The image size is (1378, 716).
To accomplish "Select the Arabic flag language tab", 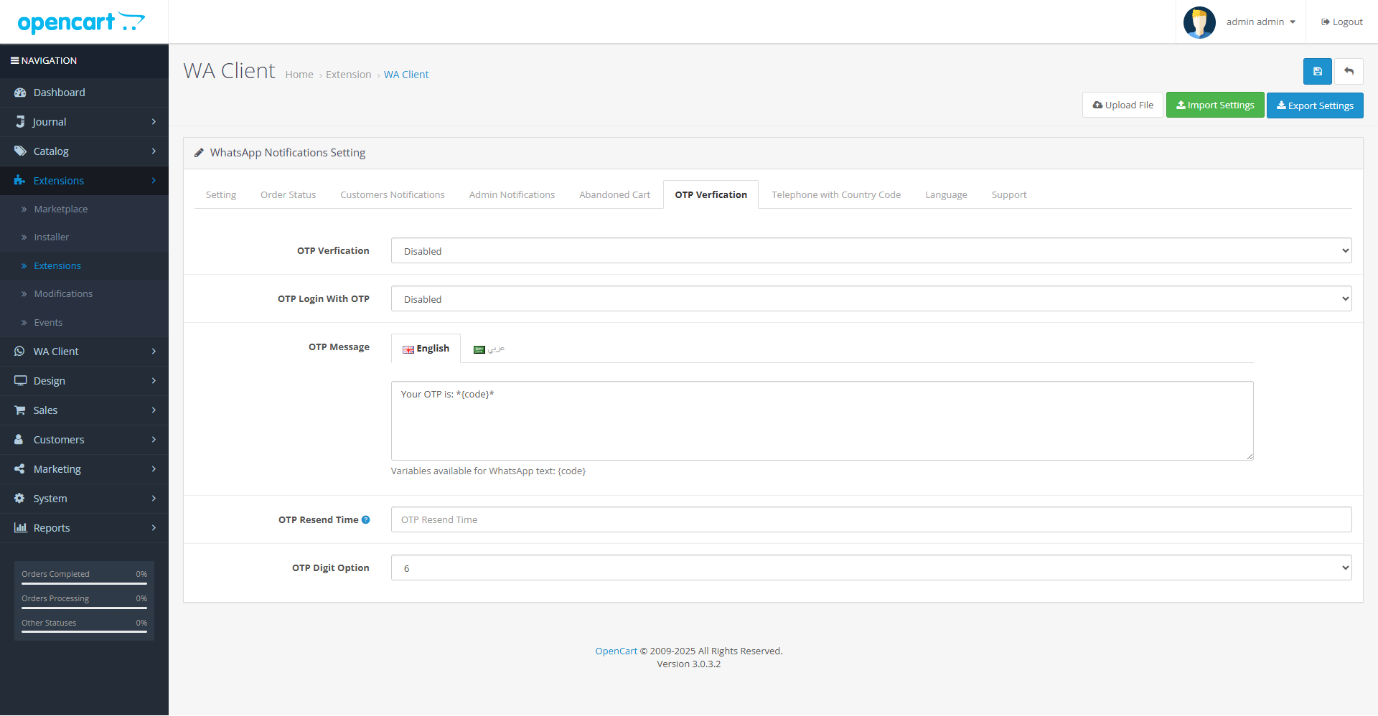I will pos(489,349).
